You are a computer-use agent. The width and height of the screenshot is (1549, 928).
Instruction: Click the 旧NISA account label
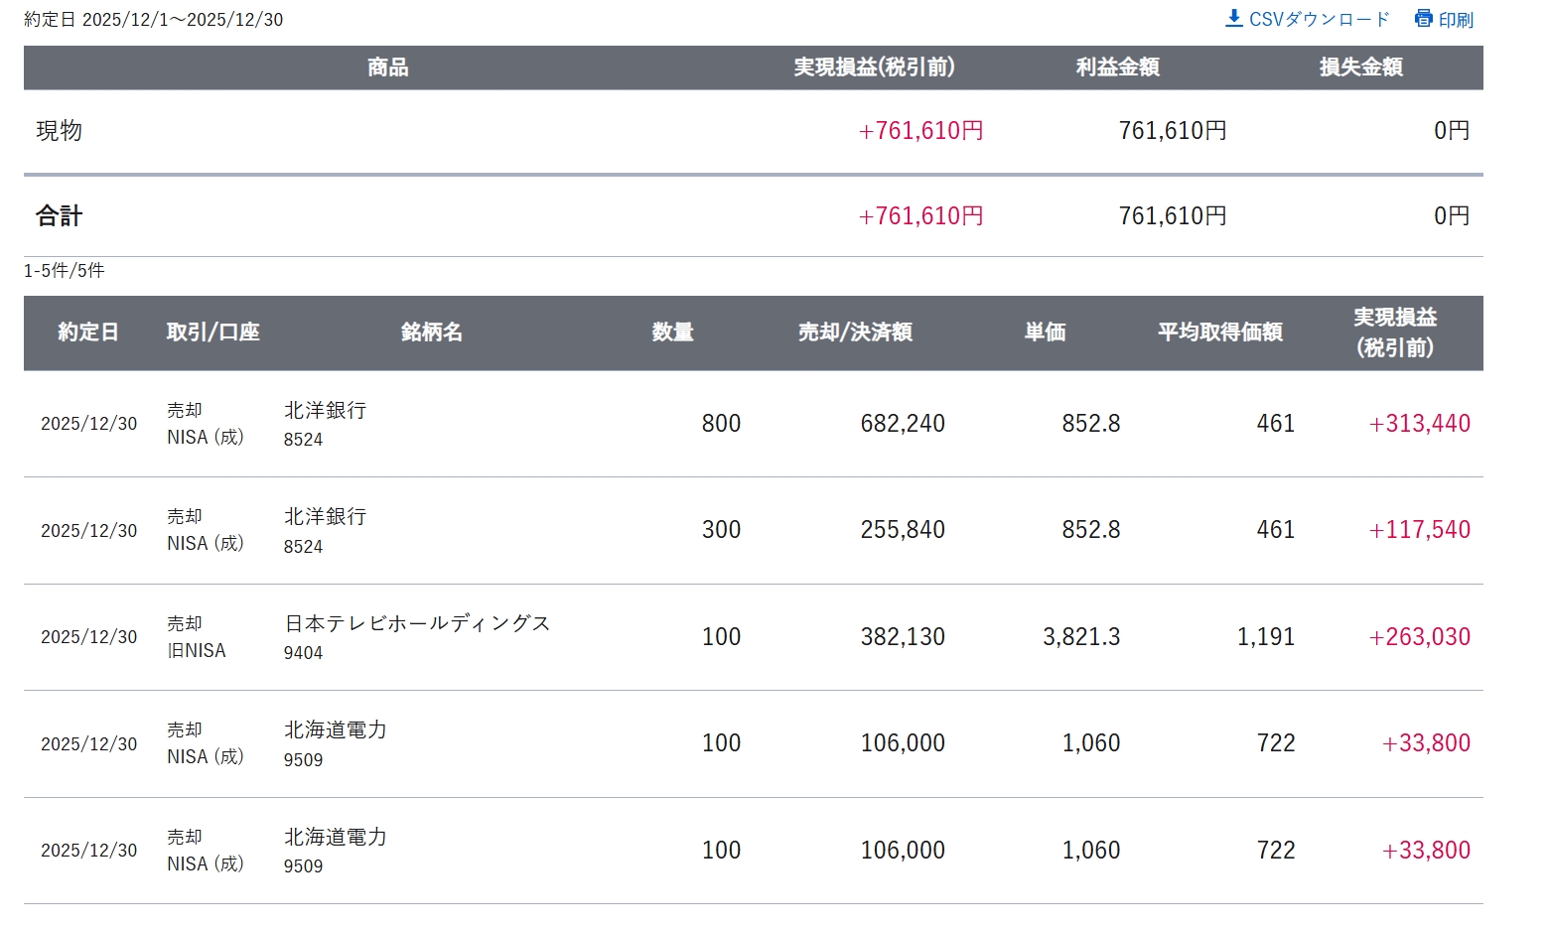[197, 651]
